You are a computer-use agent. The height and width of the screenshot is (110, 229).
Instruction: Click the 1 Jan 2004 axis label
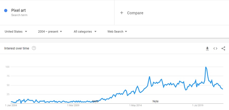(x=11, y=105)
